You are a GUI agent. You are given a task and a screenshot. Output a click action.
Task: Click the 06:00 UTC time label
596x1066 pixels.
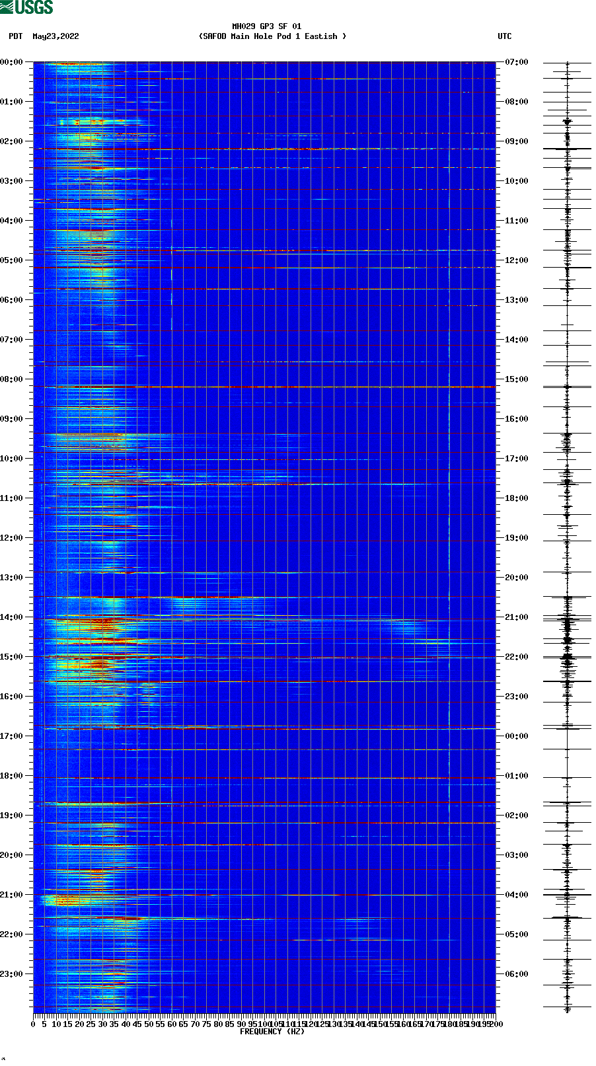[x=517, y=974]
